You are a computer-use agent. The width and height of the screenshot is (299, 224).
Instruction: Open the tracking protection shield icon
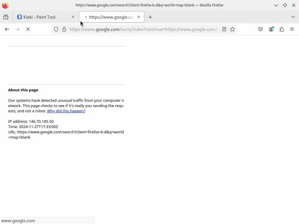click(56, 29)
